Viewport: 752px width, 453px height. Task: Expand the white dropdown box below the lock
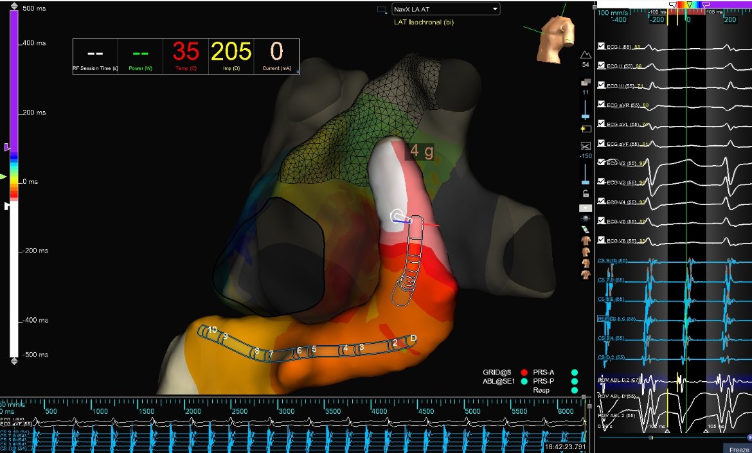[586, 208]
